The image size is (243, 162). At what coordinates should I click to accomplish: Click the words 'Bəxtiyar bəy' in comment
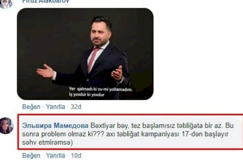pos(110,126)
